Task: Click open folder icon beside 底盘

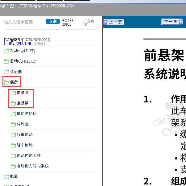Action: pos(6,82)
